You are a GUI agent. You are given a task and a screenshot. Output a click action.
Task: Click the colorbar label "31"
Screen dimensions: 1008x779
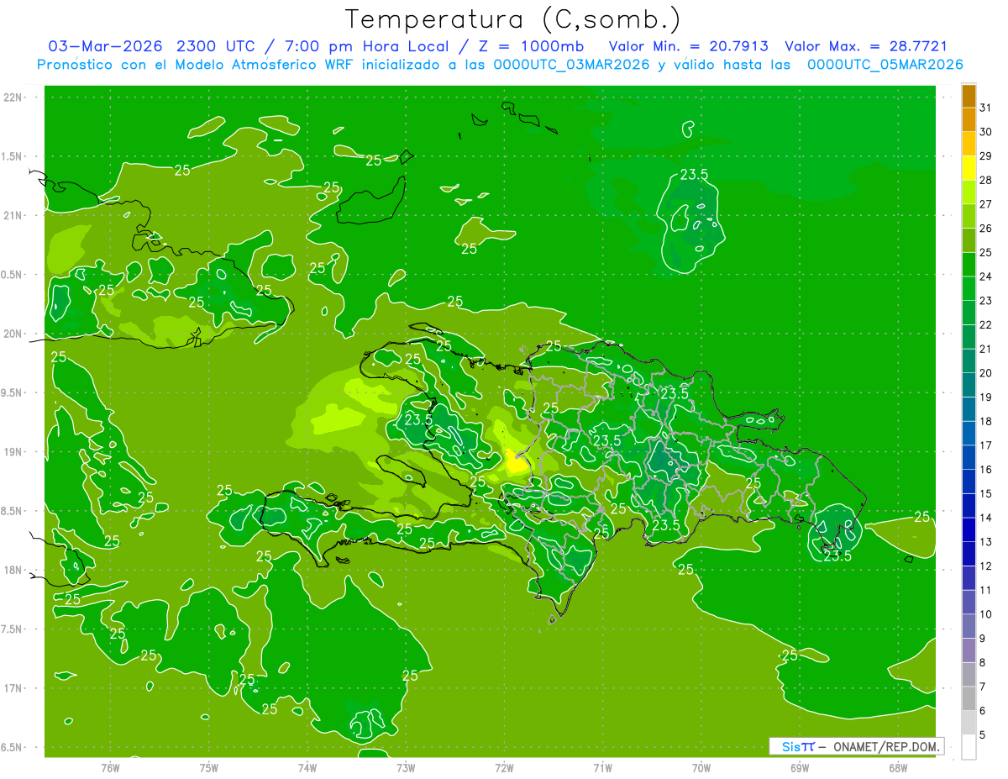click(x=986, y=107)
